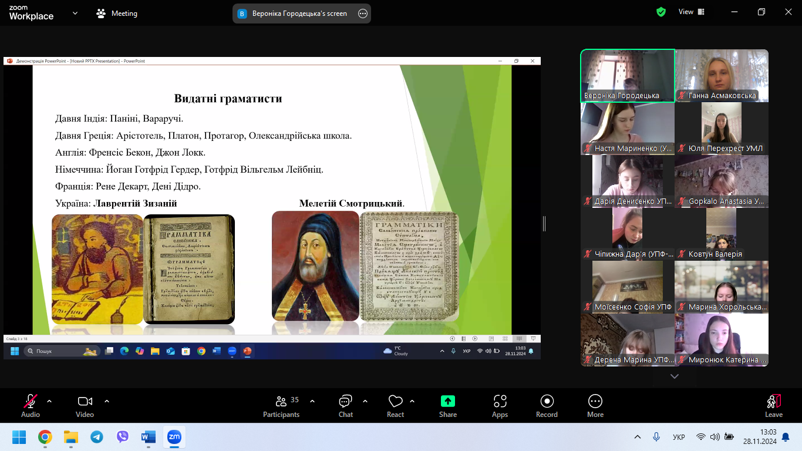This screenshot has width=802, height=451.
Task: Select Мойсеєнко Софія's video tile
Action: tap(628, 287)
